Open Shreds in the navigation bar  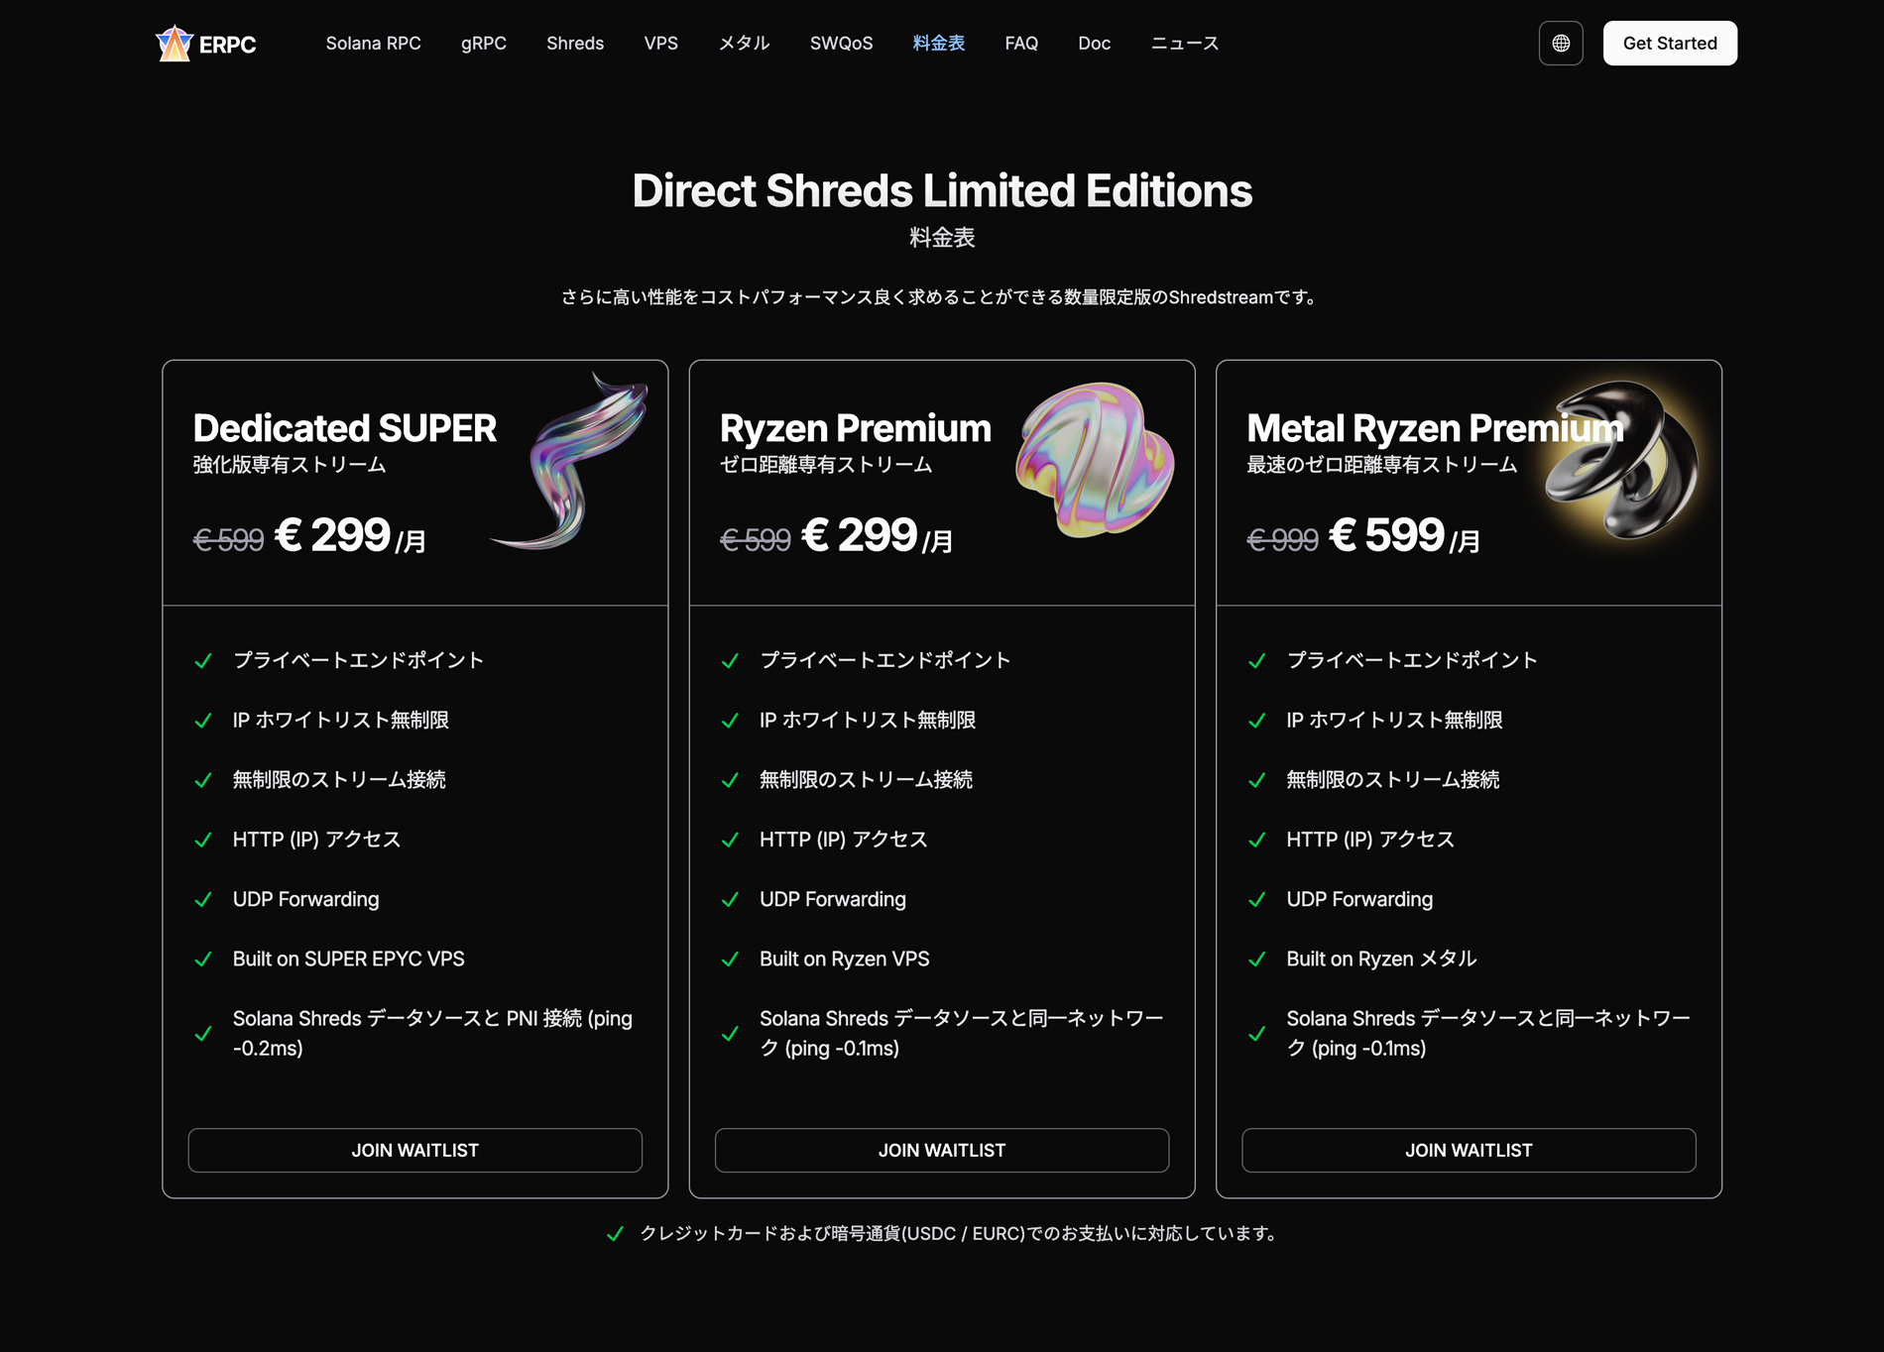coord(574,44)
